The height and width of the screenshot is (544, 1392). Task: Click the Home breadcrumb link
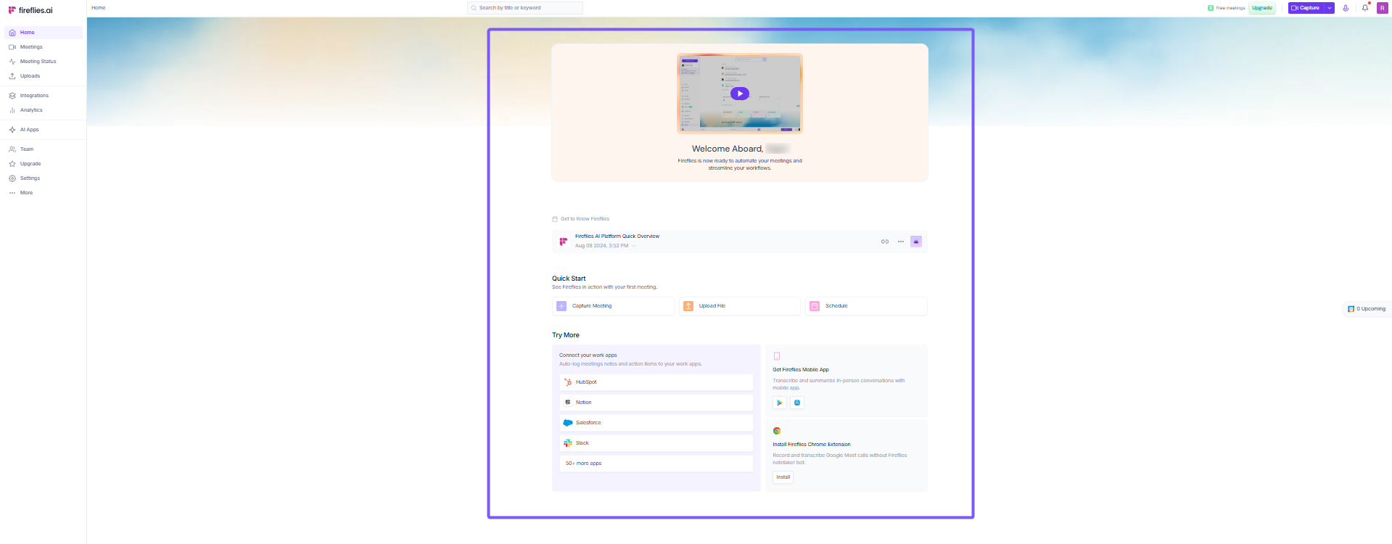(99, 8)
